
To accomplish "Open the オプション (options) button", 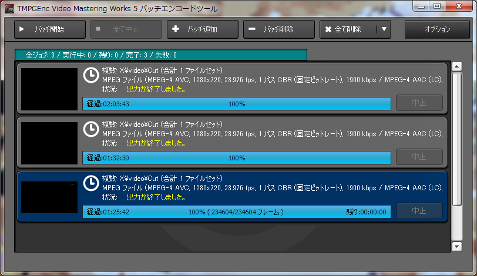I will tap(437, 29).
